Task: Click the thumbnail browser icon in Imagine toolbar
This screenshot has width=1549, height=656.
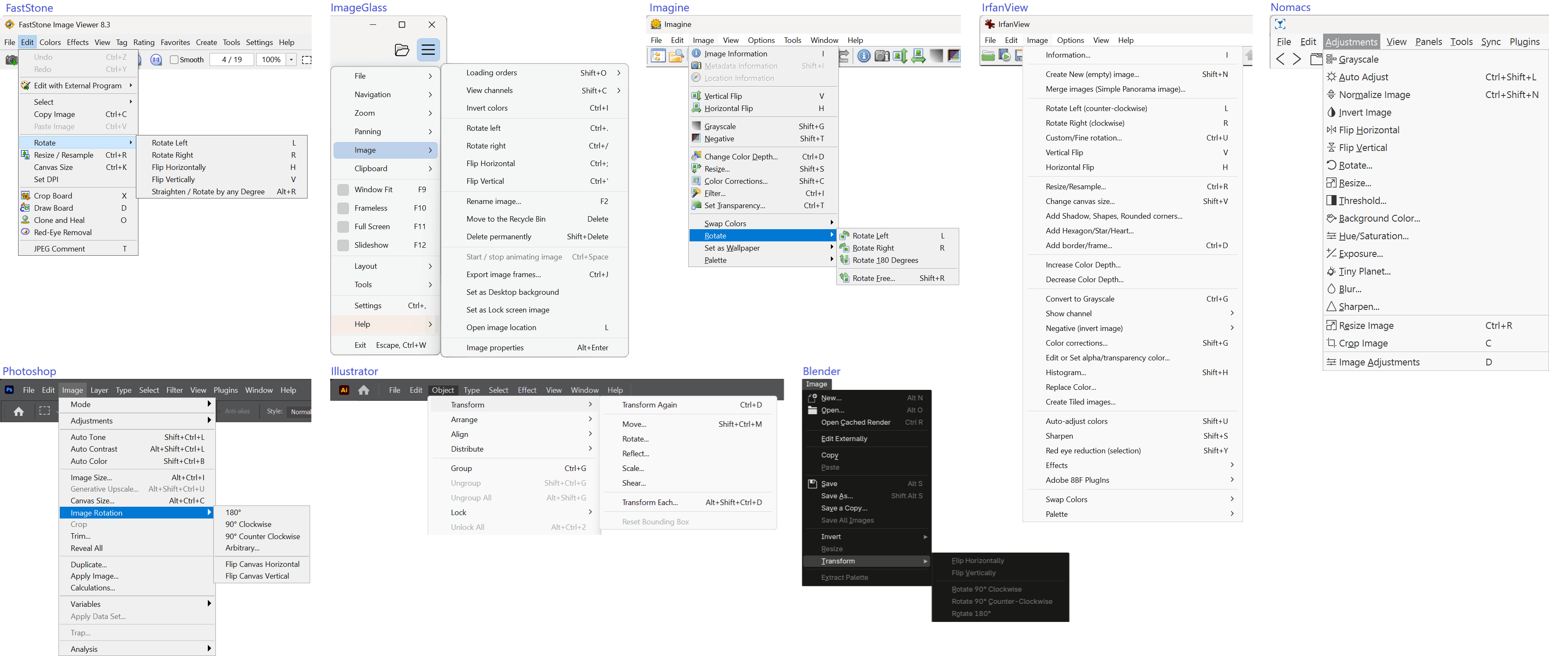Action: (x=658, y=56)
